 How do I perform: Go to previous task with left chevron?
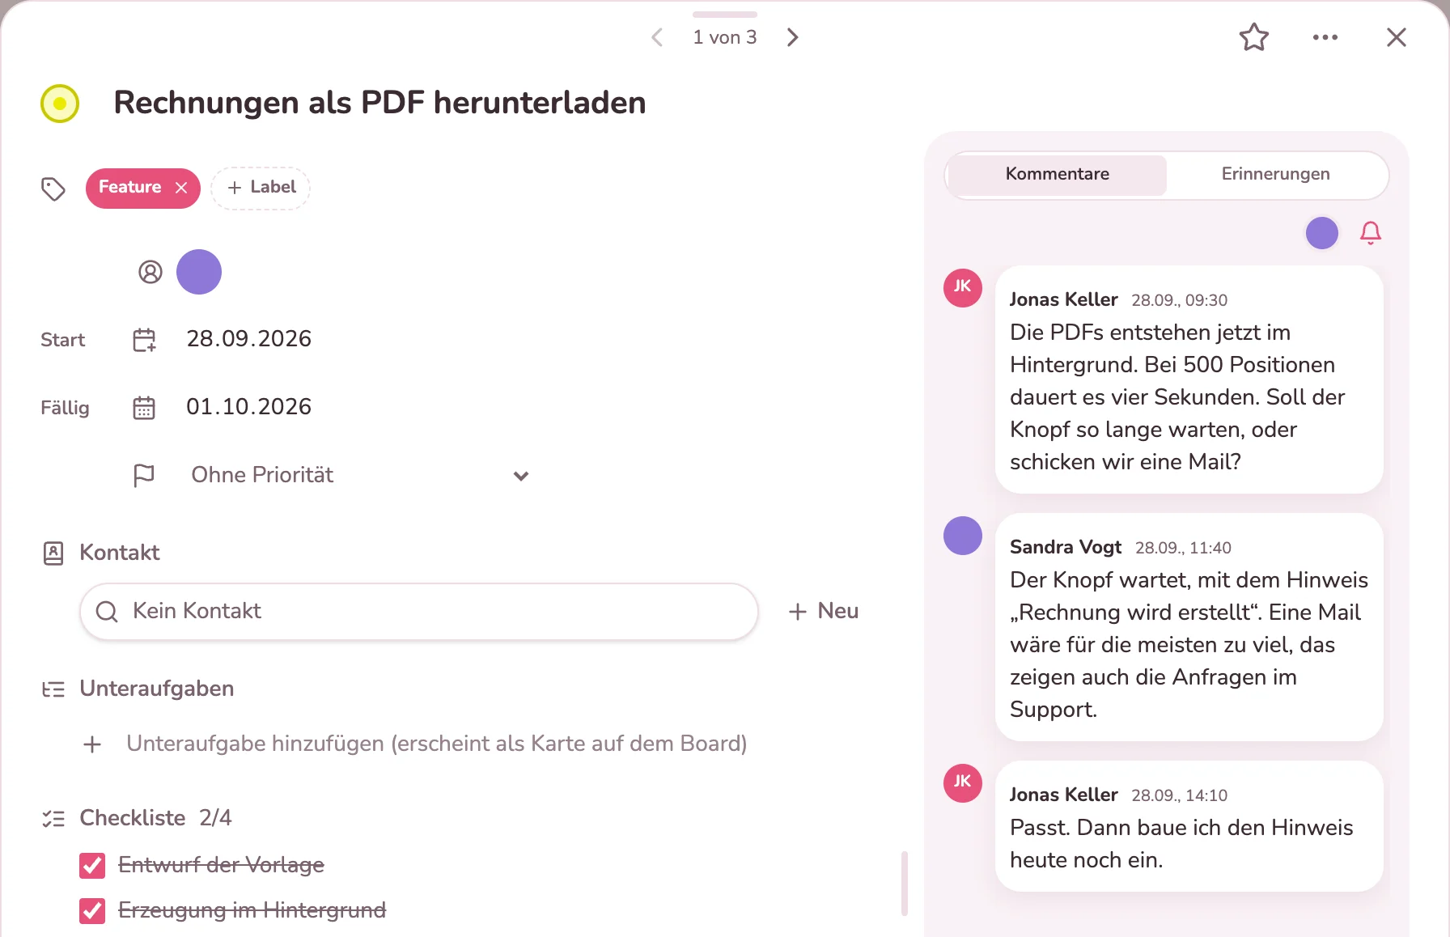click(658, 37)
